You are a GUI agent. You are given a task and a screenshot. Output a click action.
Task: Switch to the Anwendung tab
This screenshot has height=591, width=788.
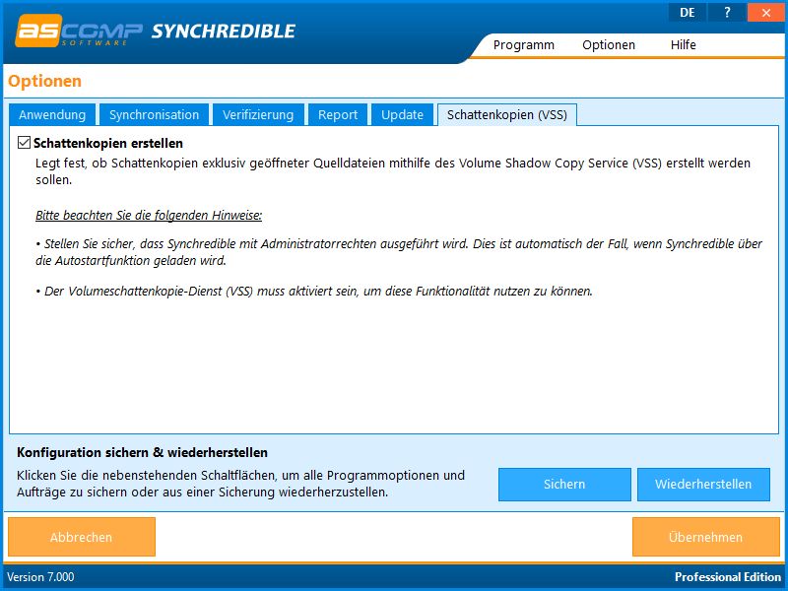coord(52,114)
